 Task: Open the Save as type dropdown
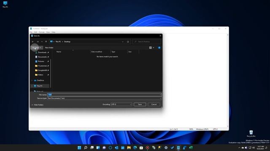coord(160,98)
